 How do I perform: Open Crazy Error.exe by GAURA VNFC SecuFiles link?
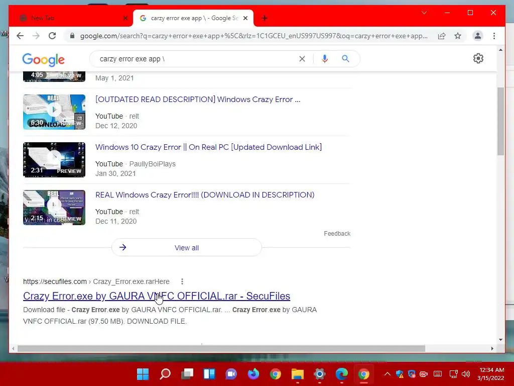(157, 296)
